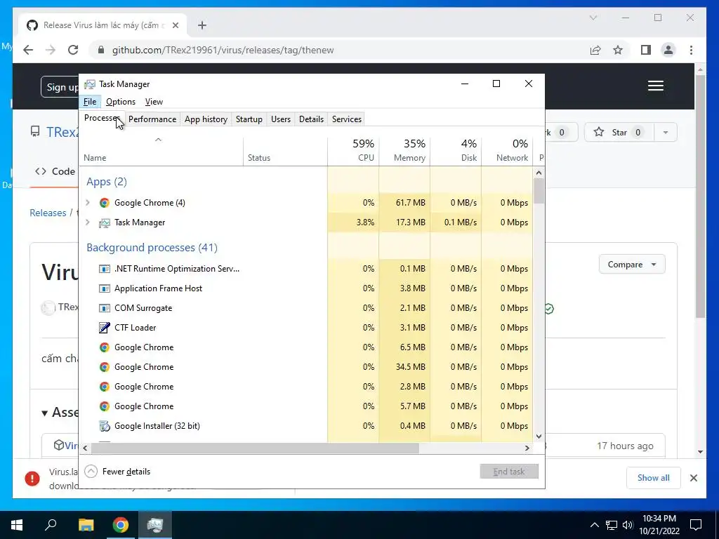Click the Star button on GitHub
This screenshot has width=719, height=539.
pos(619,133)
